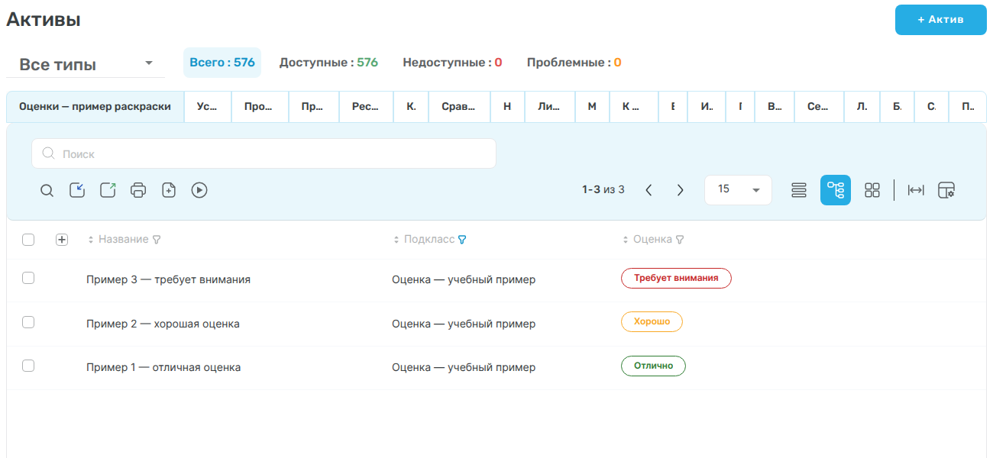Click the Поиск search field
The height and width of the screenshot is (458, 993).
coord(264,153)
